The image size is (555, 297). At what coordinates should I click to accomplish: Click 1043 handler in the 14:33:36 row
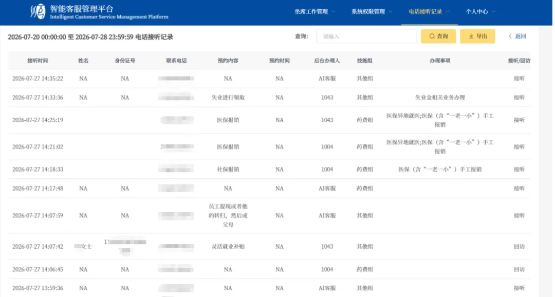click(327, 97)
